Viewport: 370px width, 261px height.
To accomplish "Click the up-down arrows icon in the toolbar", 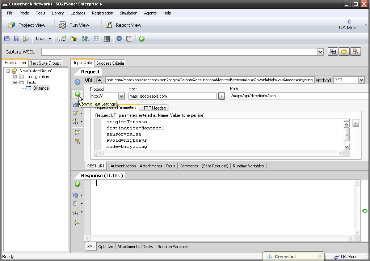I will click(85, 39).
